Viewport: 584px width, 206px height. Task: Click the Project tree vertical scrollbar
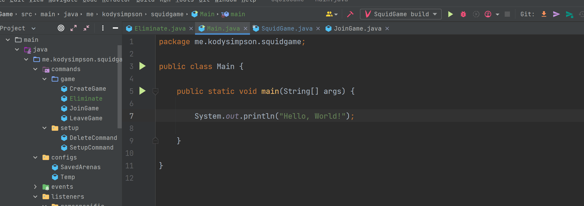(120, 86)
